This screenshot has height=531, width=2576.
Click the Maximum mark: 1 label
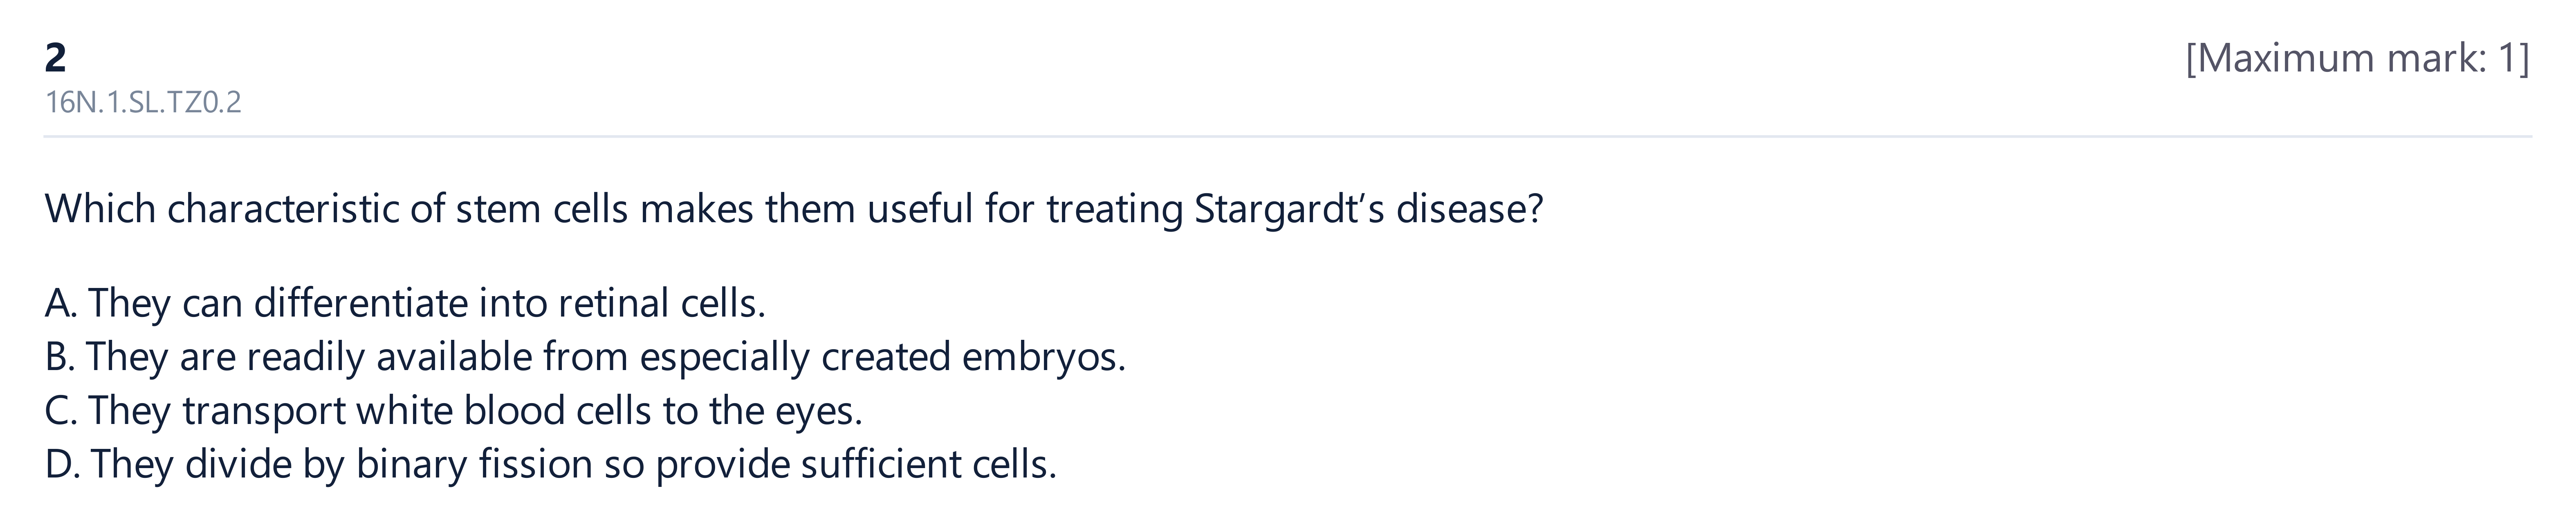coord(2357,59)
